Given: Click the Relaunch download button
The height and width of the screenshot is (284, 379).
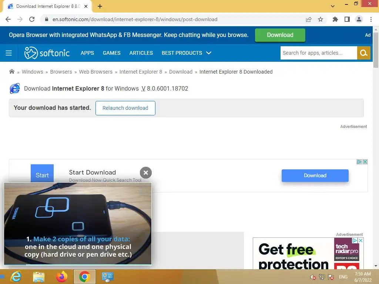Looking at the screenshot, I should tap(125, 108).
